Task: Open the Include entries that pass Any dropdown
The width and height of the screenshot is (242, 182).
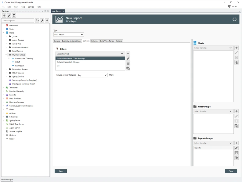Action: coord(92,75)
